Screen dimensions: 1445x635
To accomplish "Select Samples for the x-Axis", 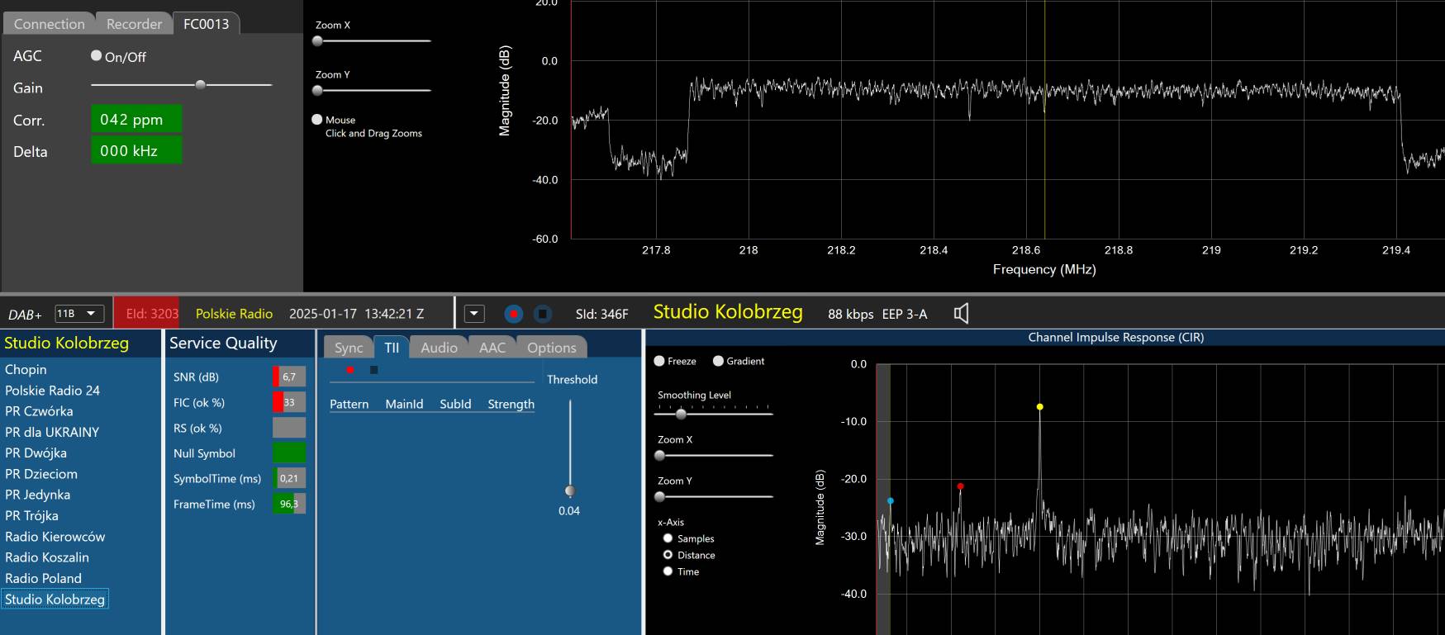I will point(668,538).
